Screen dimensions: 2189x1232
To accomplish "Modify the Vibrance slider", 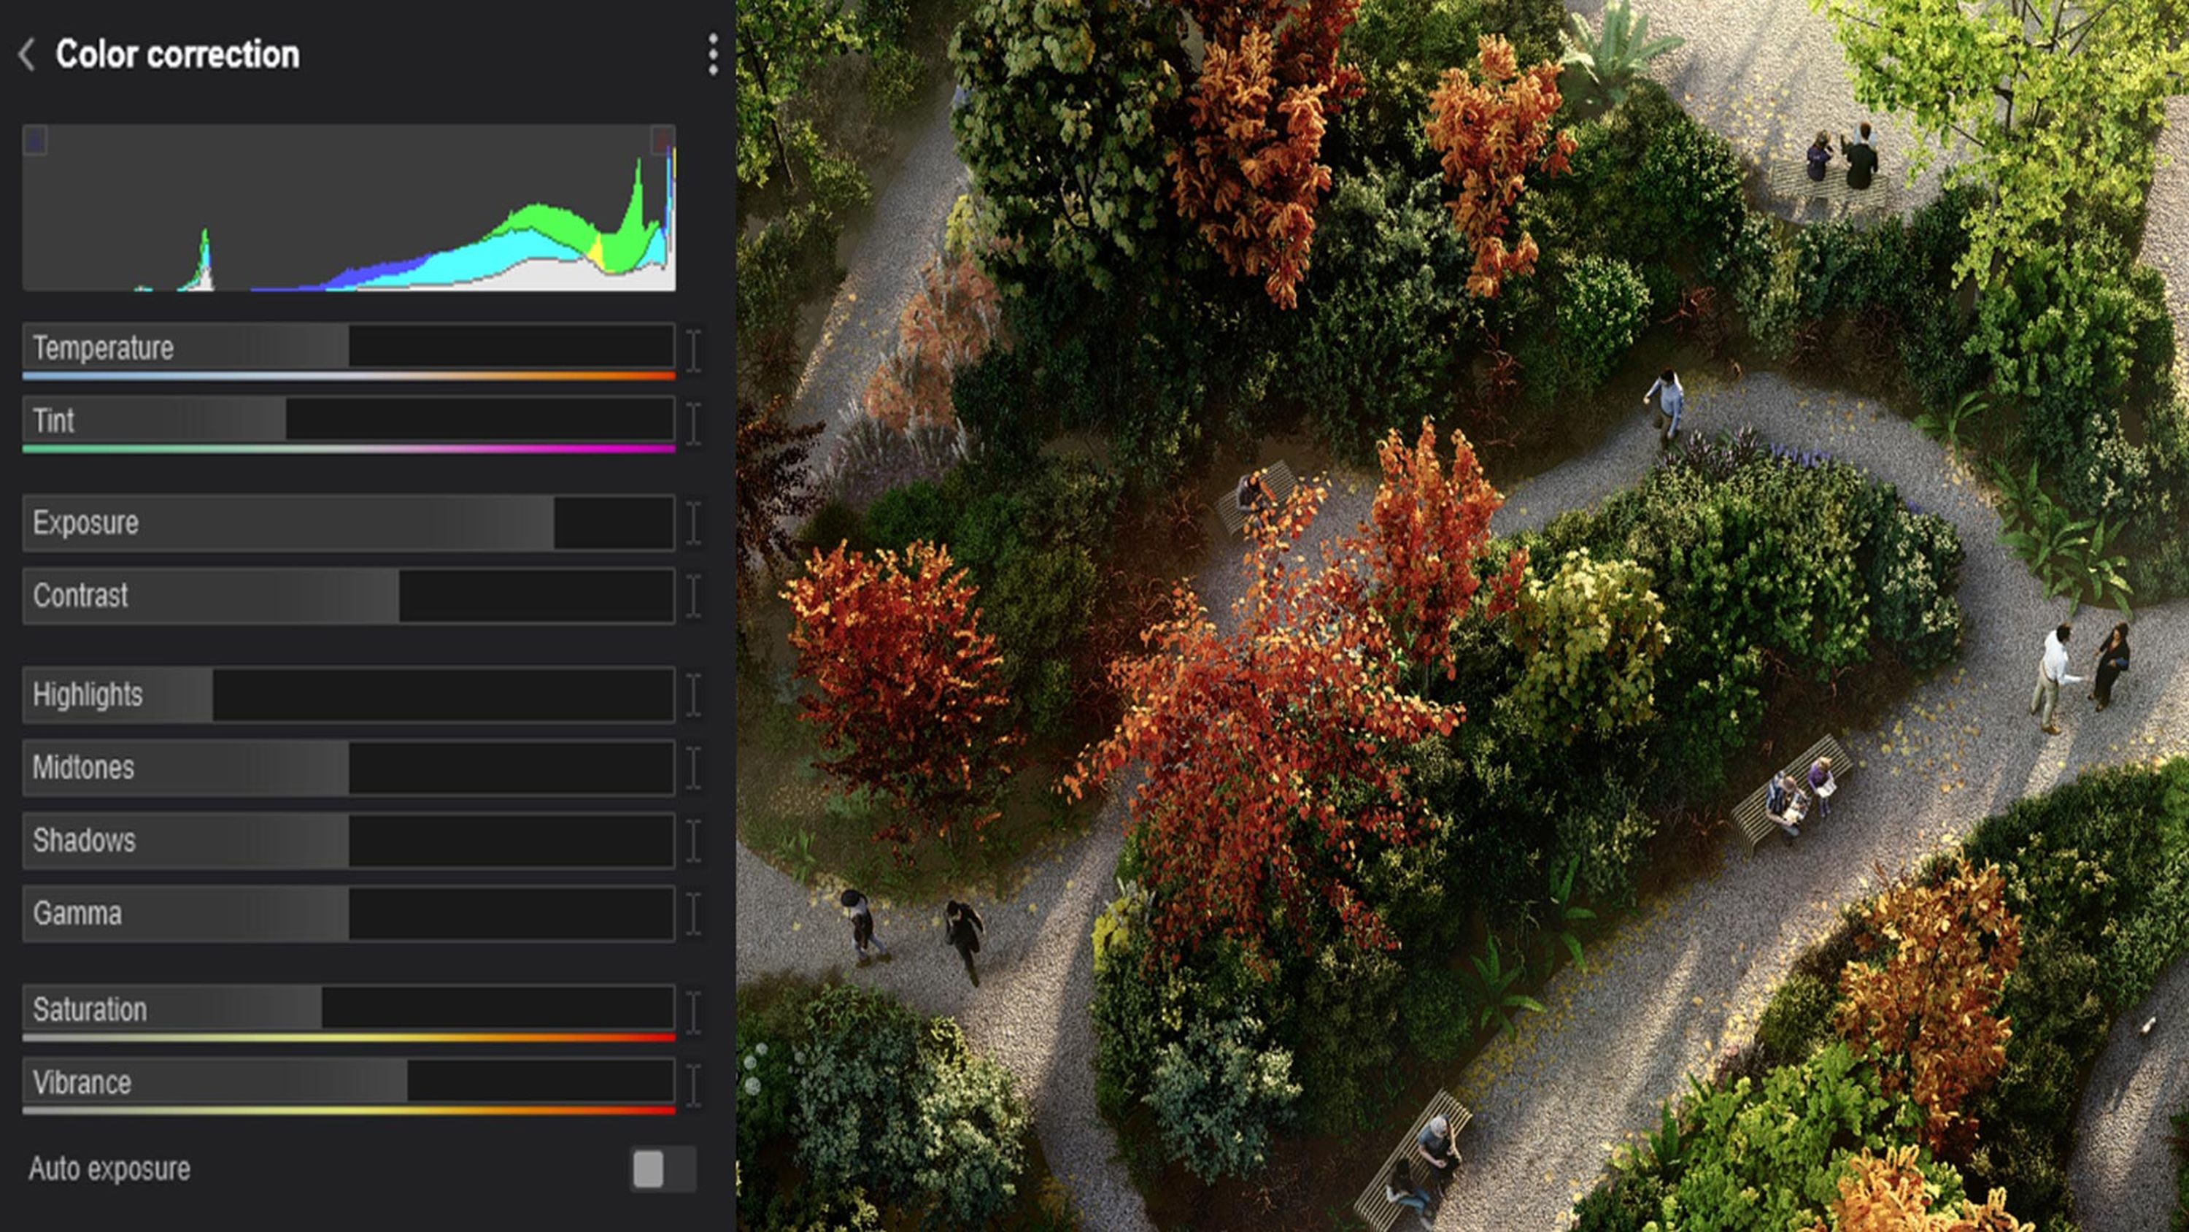I will (x=348, y=1085).
